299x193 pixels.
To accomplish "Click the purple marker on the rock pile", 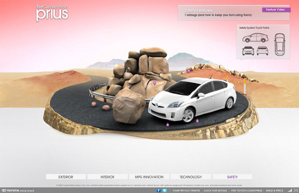I will pyautogui.click(x=155, y=83).
